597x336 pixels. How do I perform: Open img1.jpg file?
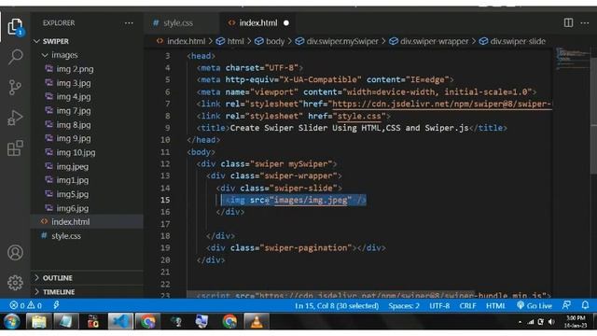pyautogui.click(x=73, y=180)
